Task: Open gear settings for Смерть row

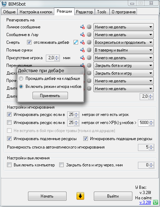Action: [x=89, y=42]
